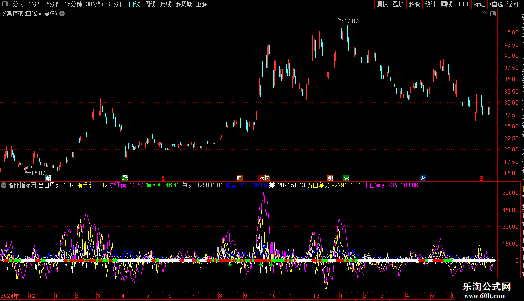Image resolution: width=524 pixels, height=301 pixels.
Task: Click the 解 info marker
Action: (48, 177)
